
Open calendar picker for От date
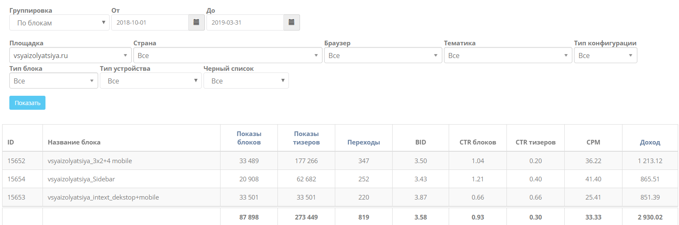point(196,22)
